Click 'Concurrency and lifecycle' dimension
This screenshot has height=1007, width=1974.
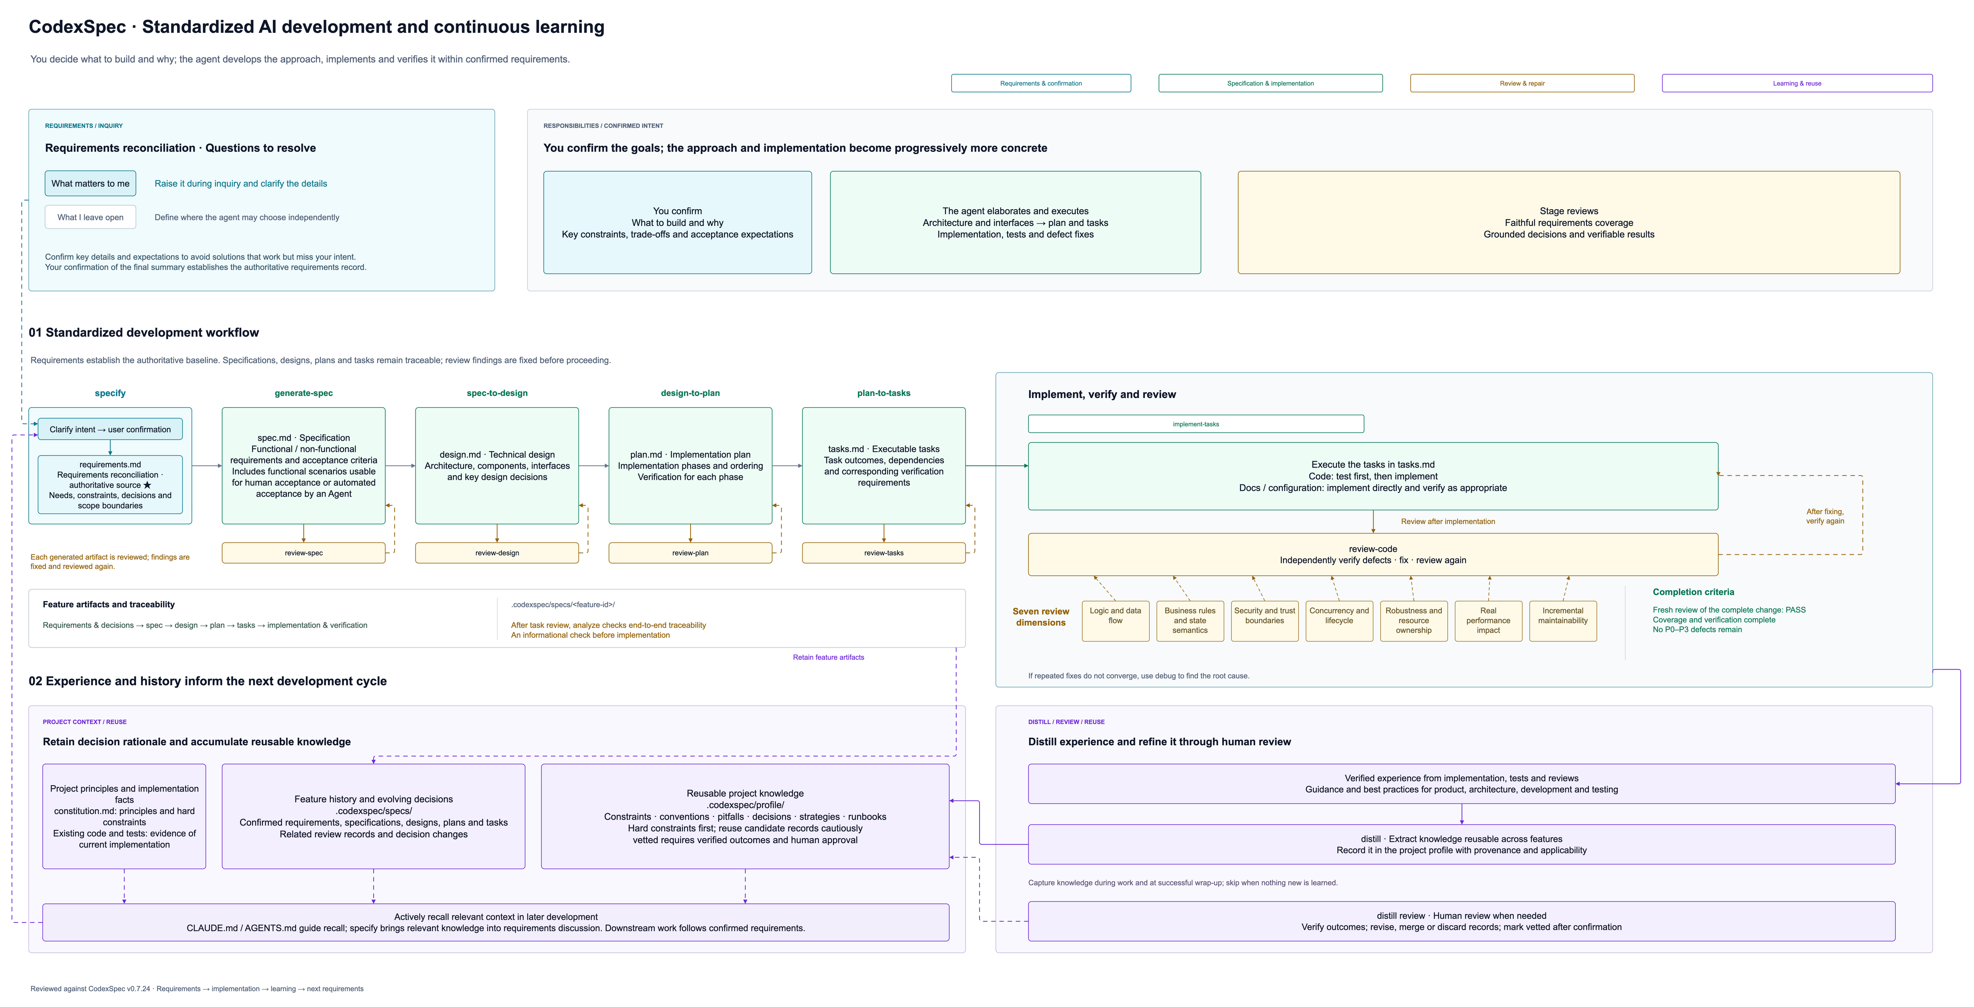point(1339,621)
